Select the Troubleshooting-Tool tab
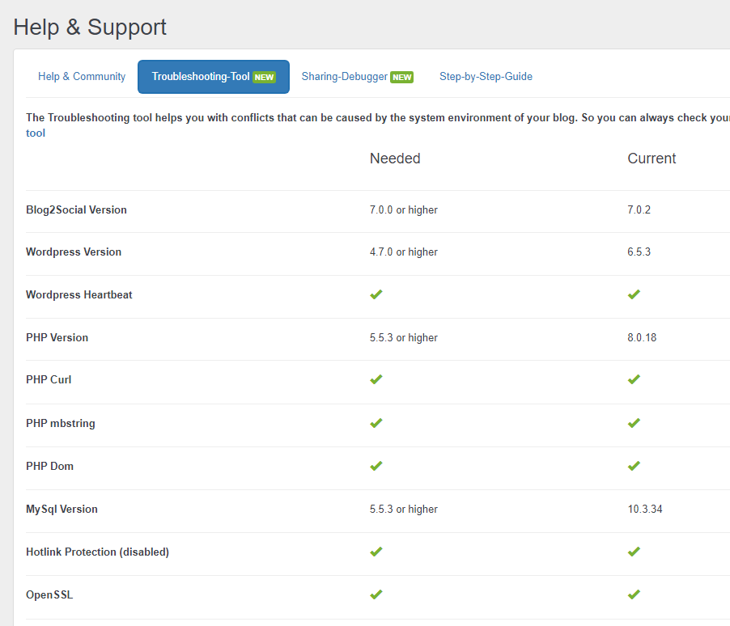 202,77
